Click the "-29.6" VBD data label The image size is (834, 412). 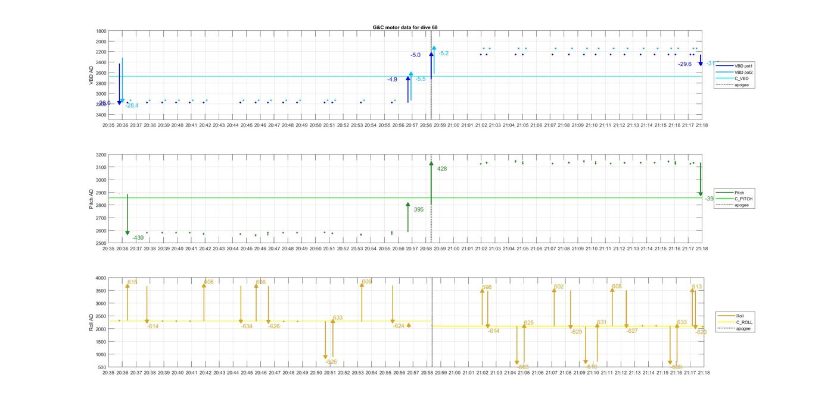coord(685,64)
